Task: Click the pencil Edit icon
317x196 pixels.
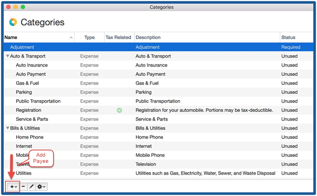Action: pos(31,187)
